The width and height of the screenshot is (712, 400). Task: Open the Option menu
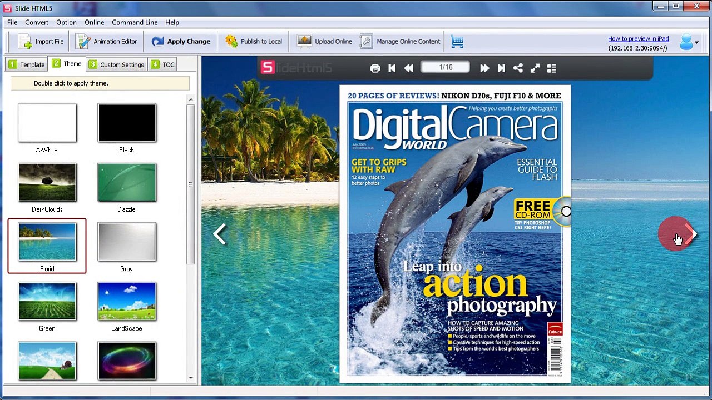click(x=66, y=22)
